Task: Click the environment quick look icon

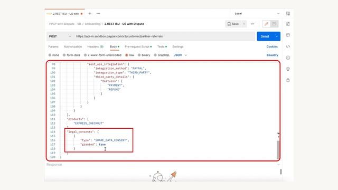Action: tap(288, 14)
